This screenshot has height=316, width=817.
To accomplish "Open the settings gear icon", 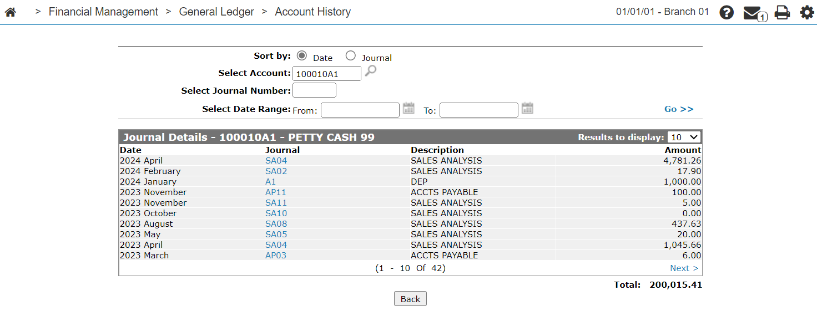I will (x=806, y=12).
